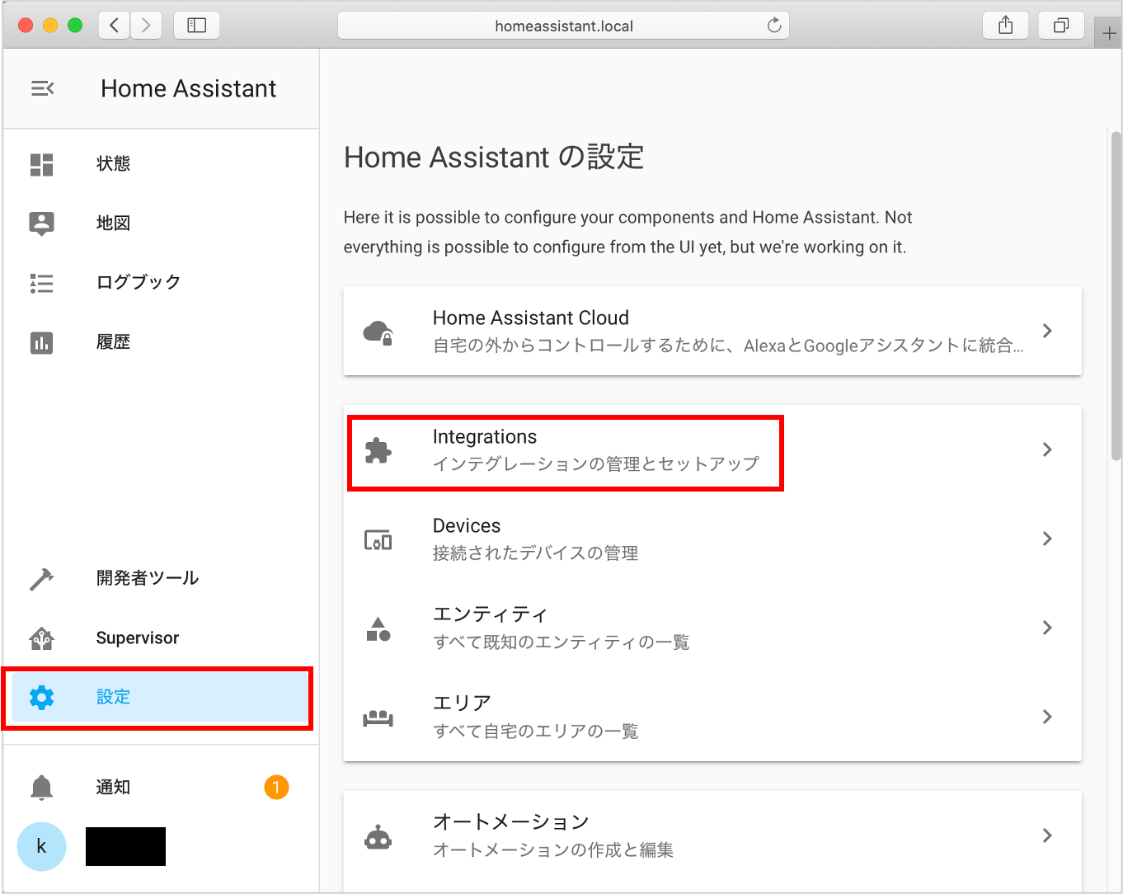Click the 通知 bell icon

click(x=41, y=788)
